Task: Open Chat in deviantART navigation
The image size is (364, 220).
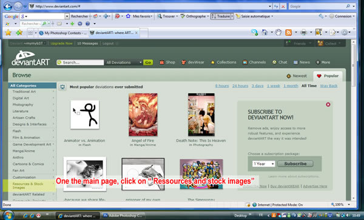Action: (x=280, y=62)
